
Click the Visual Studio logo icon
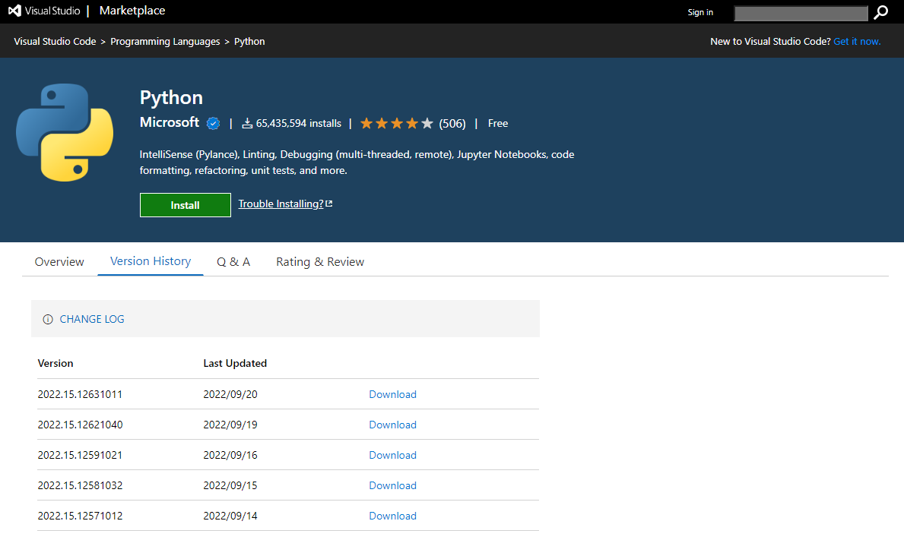click(x=14, y=11)
